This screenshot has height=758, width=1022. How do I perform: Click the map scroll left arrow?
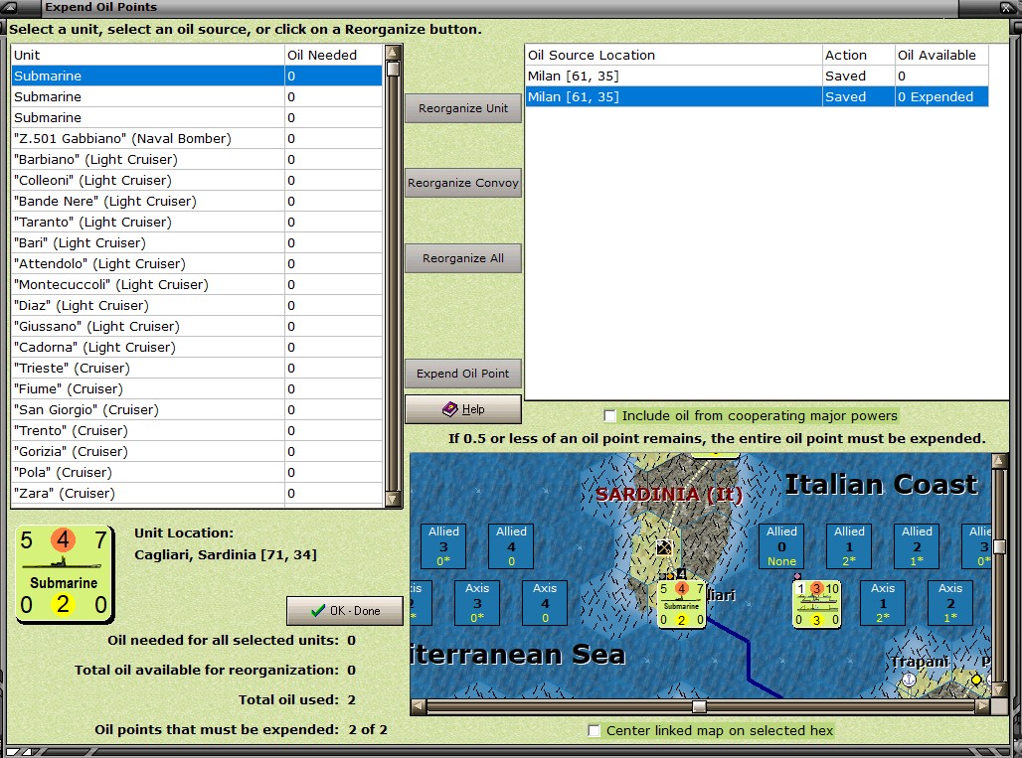[418, 706]
